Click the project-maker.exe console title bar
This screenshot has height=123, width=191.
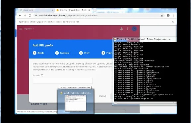(x=145, y=39)
